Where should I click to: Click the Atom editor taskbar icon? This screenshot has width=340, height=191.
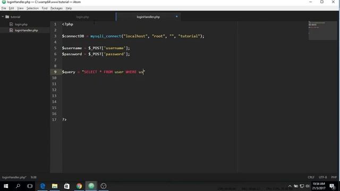[x=91, y=186]
